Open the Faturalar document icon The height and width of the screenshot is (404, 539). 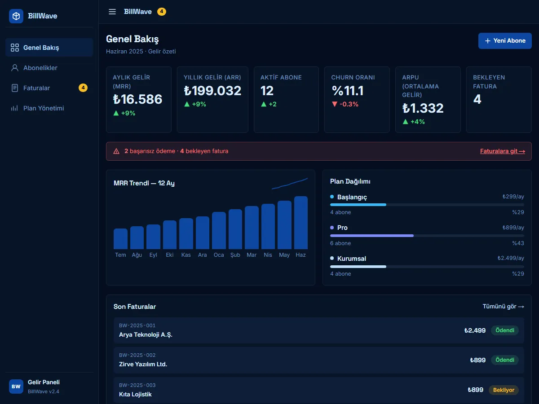15,88
